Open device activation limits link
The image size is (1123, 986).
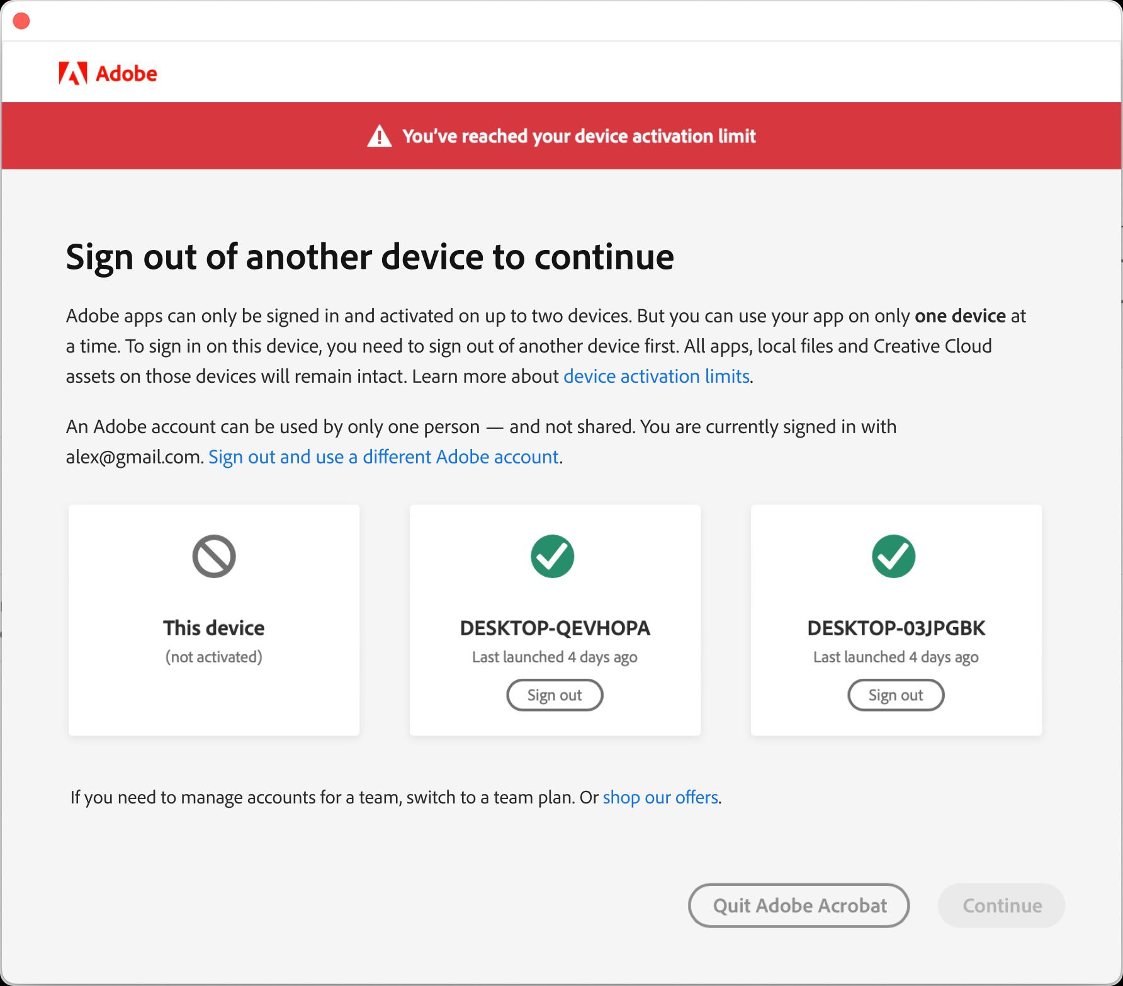[x=657, y=376]
